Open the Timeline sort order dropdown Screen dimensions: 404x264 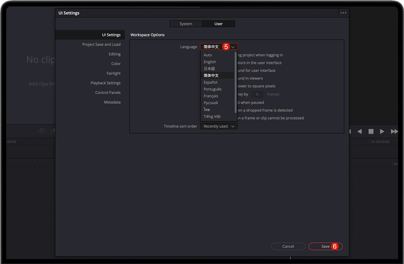(219, 126)
